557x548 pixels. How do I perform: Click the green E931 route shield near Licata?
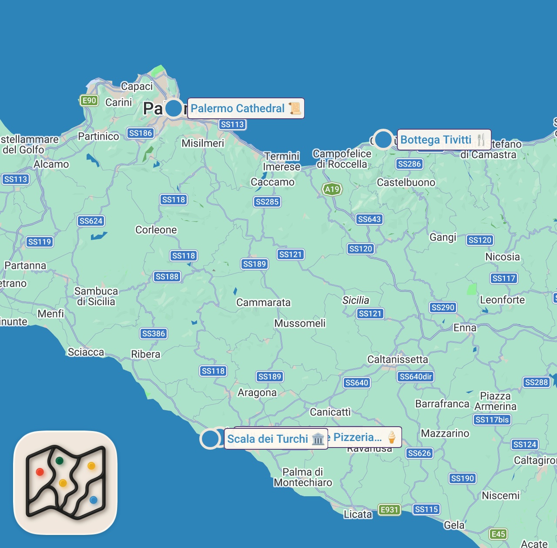coord(389,510)
